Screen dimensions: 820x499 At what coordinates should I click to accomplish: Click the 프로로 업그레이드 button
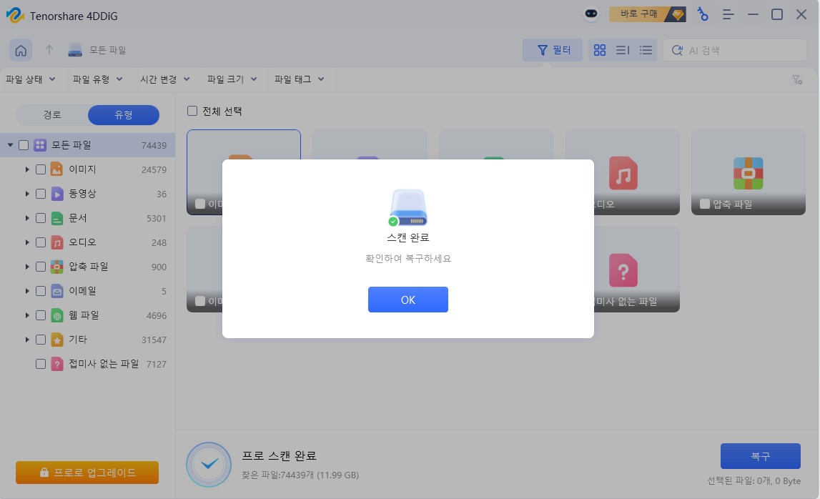87,473
